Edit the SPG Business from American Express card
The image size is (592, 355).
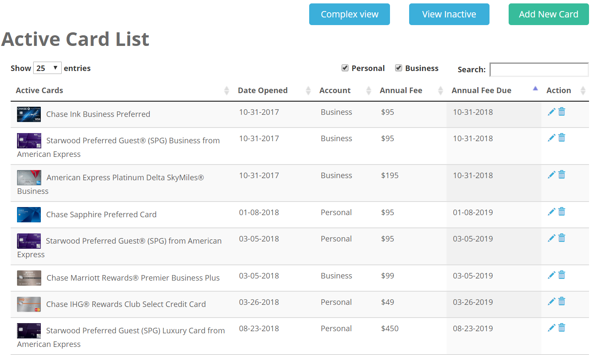pyautogui.click(x=552, y=138)
